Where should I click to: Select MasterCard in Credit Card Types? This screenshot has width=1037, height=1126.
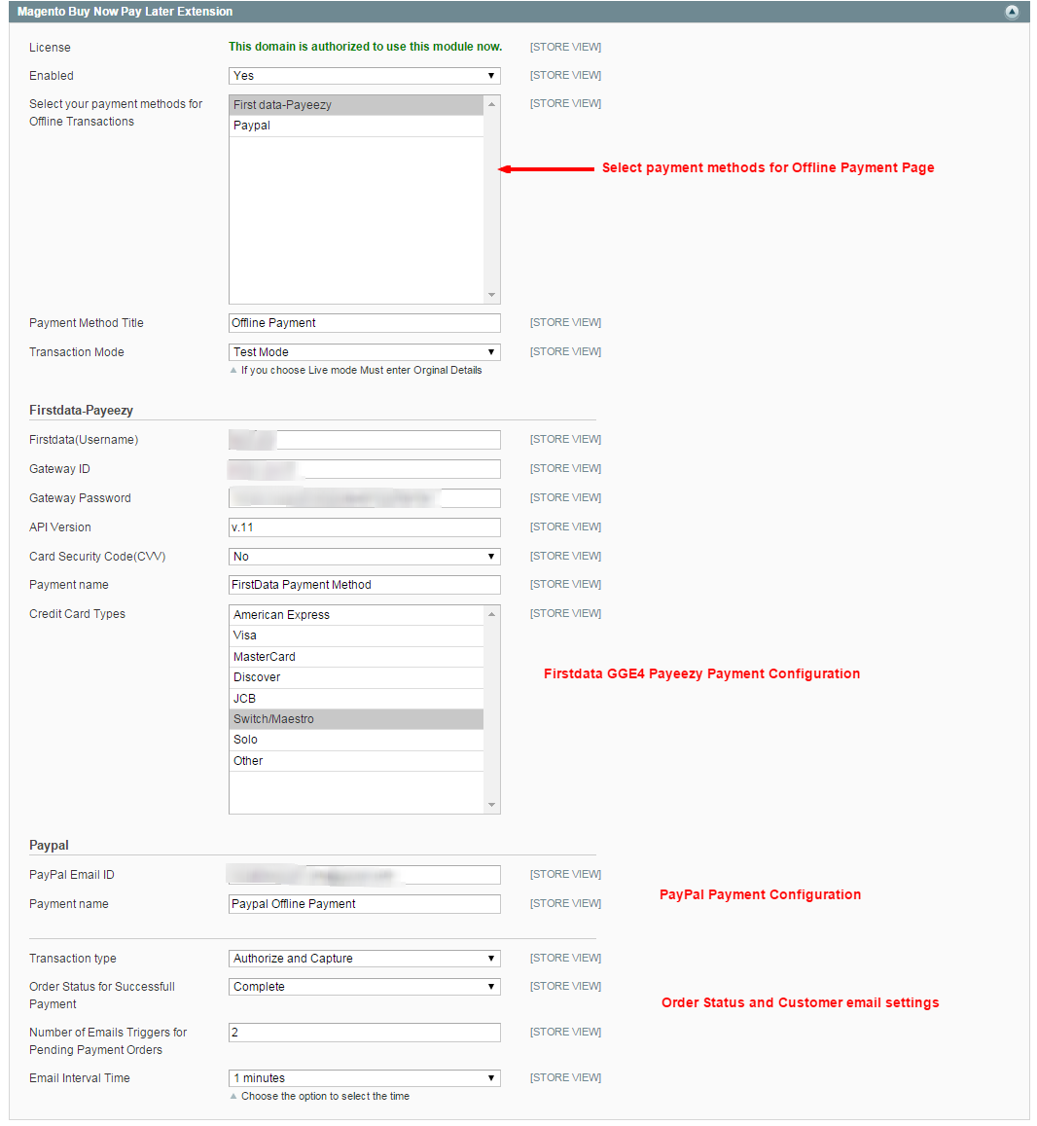point(356,656)
